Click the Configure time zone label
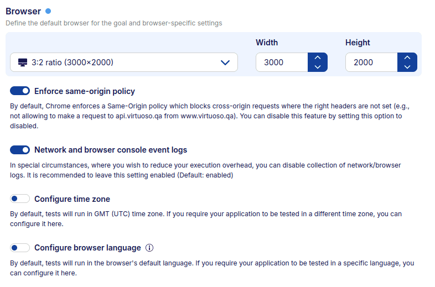 [72, 199]
